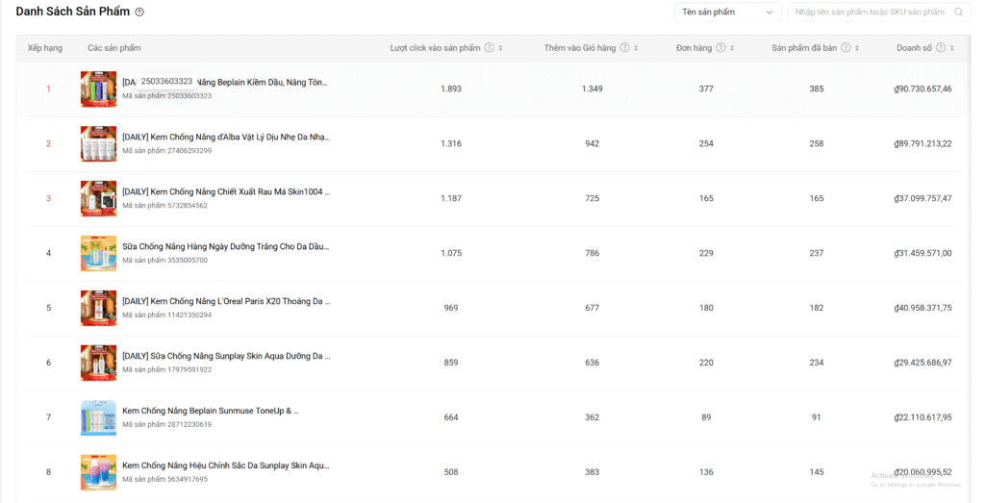985x503 pixels.
Task: Click thumbnail of rank 4 Sữa Chống Nắng product
Action: (x=98, y=253)
